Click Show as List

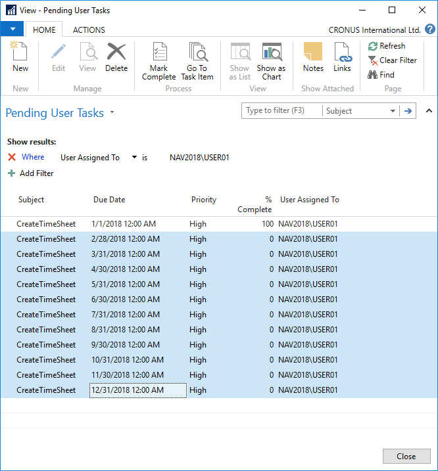tap(240, 61)
